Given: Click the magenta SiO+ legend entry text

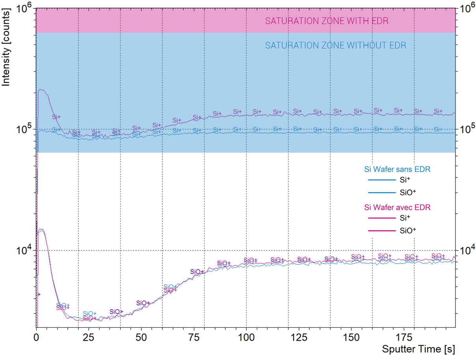Looking at the screenshot, I should pos(408,230).
